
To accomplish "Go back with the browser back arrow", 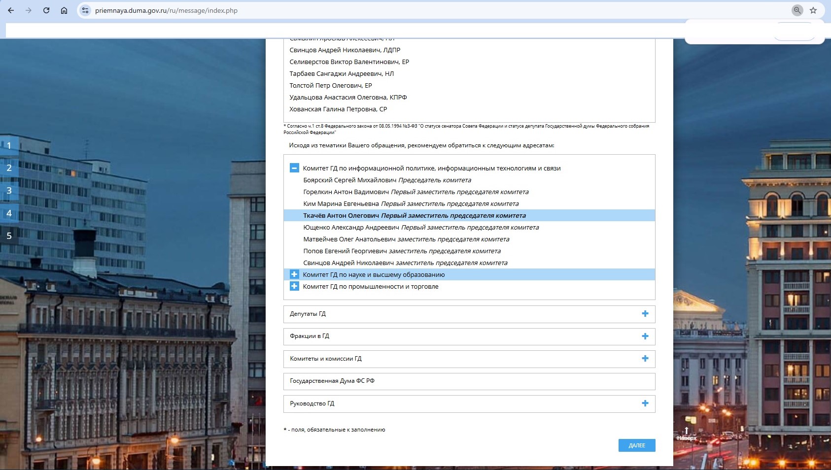I will (11, 10).
